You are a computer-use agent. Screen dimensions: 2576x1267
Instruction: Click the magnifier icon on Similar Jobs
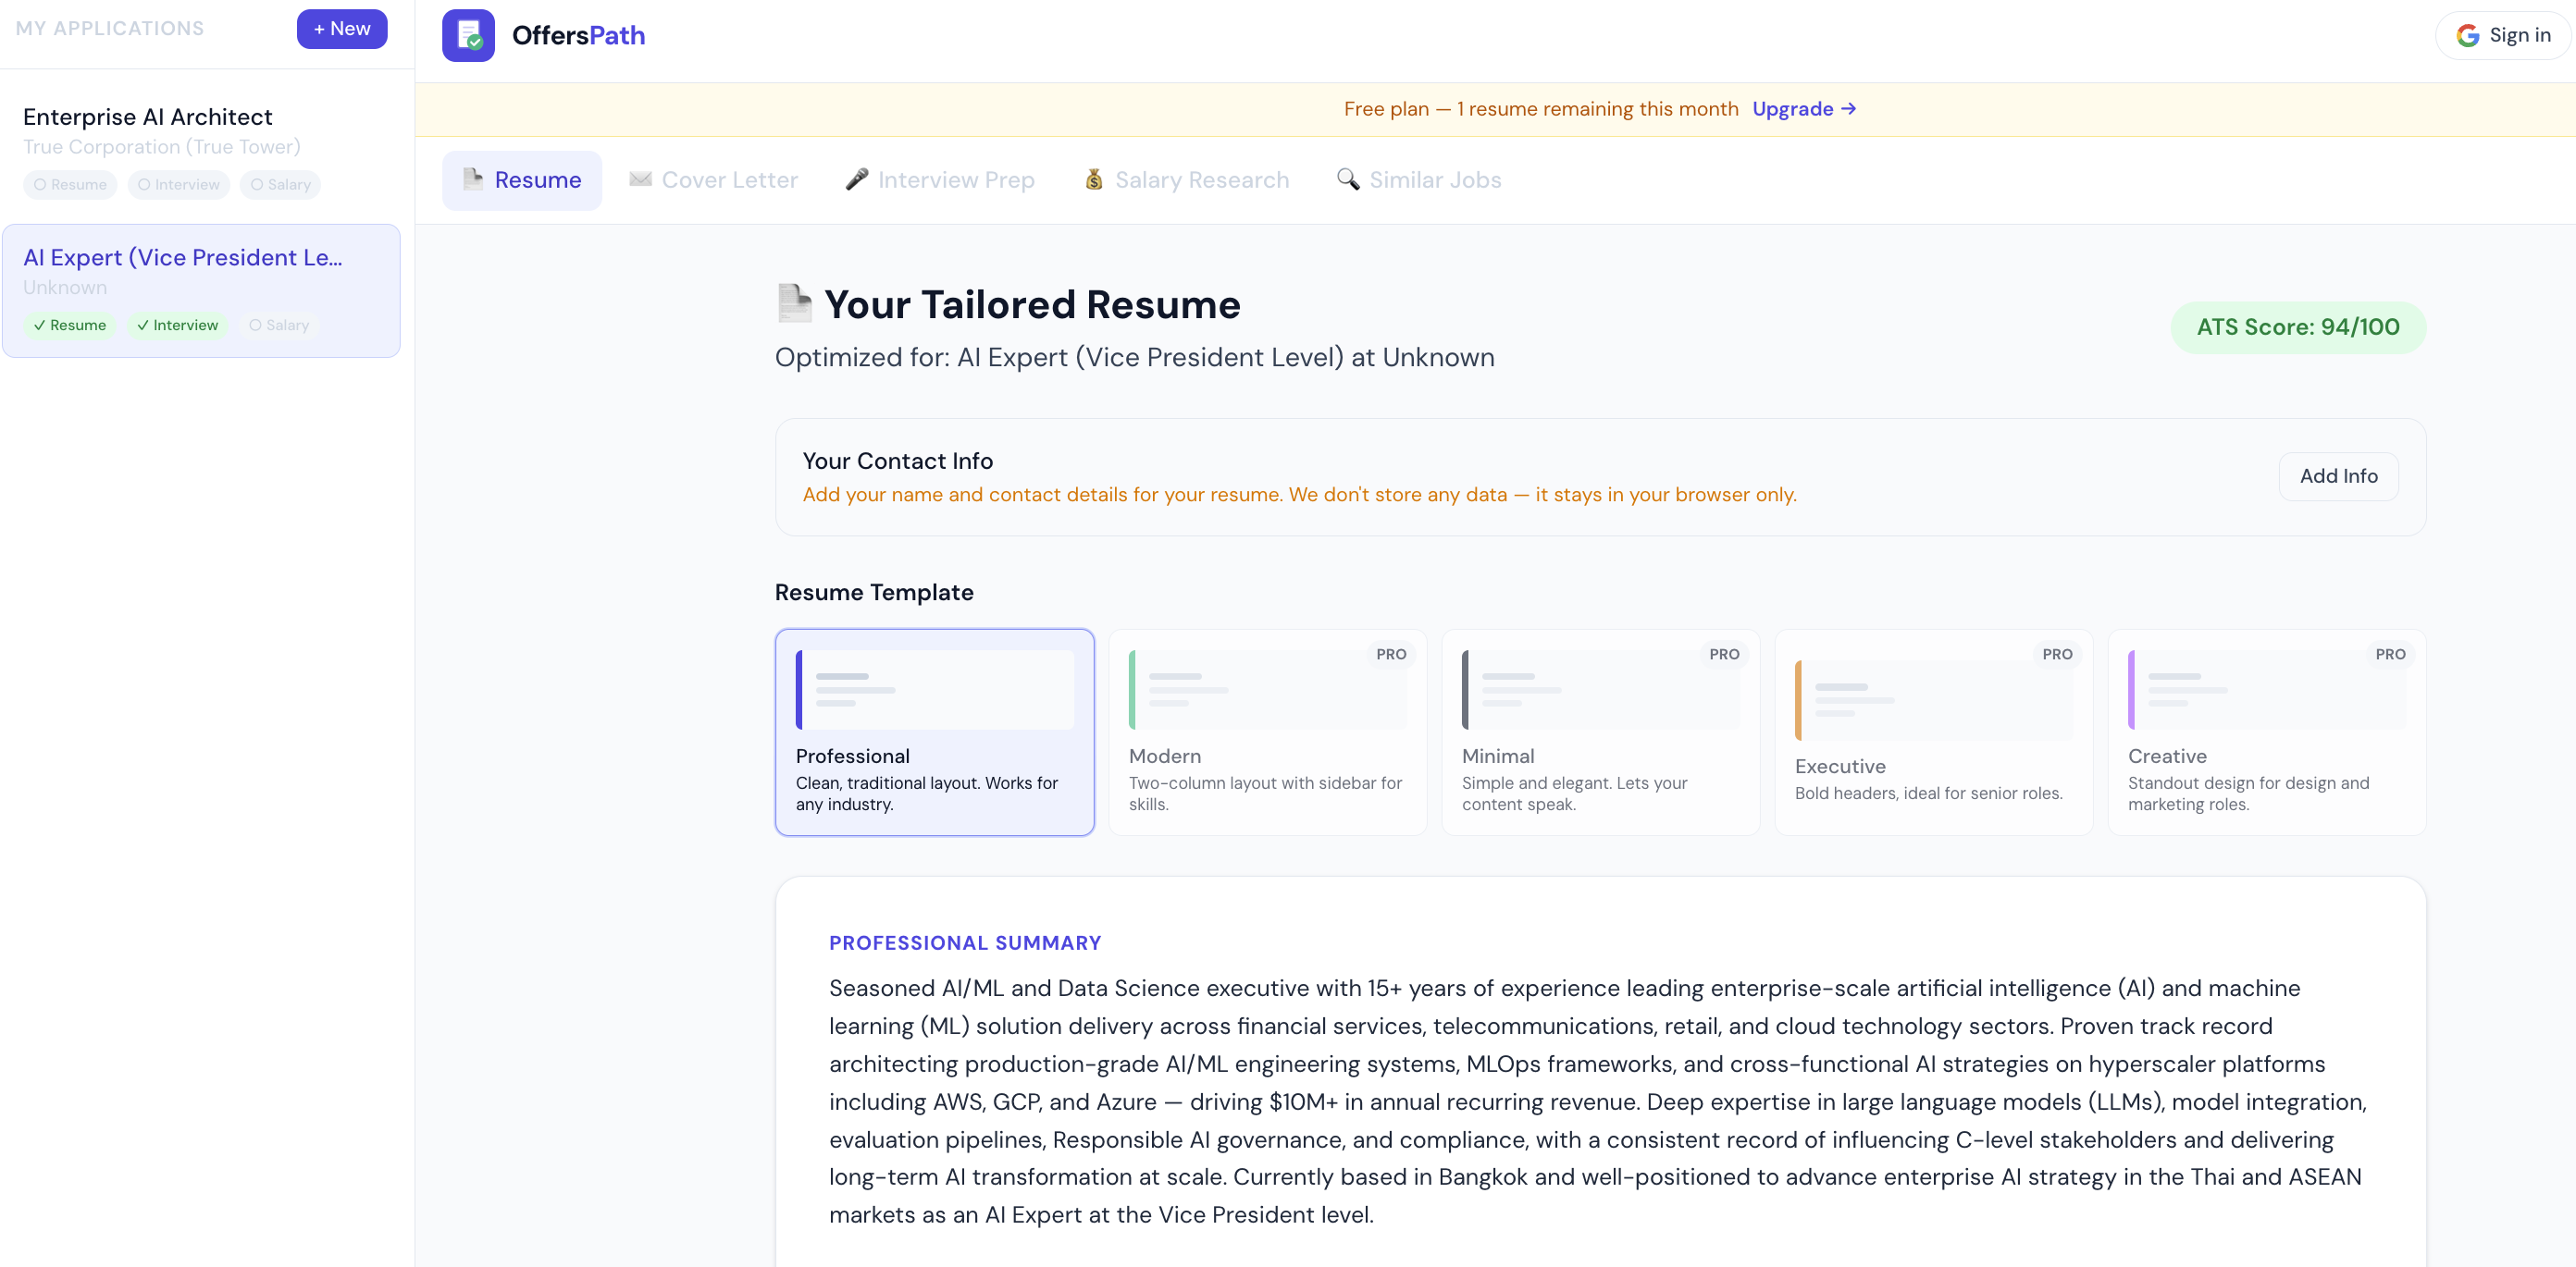(x=1348, y=179)
